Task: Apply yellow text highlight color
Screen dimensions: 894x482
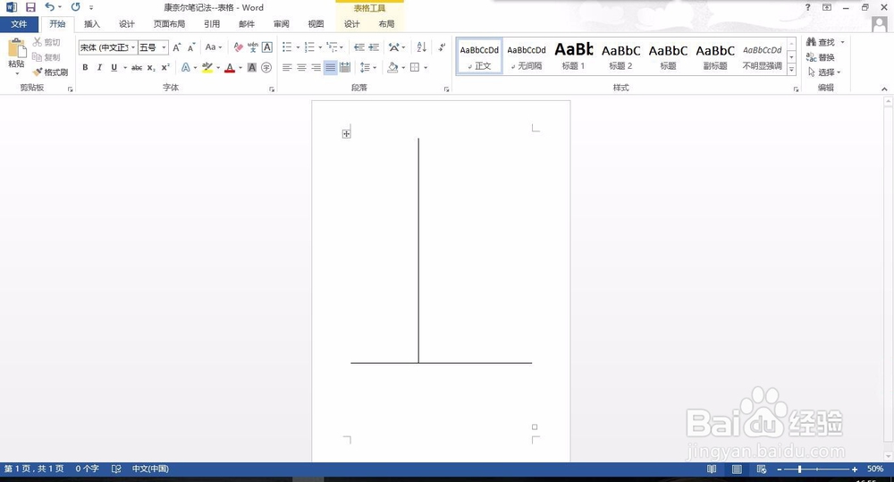Action: [207, 67]
